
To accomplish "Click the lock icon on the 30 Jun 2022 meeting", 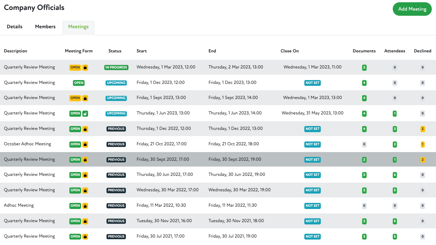I will click(x=85, y=175).
